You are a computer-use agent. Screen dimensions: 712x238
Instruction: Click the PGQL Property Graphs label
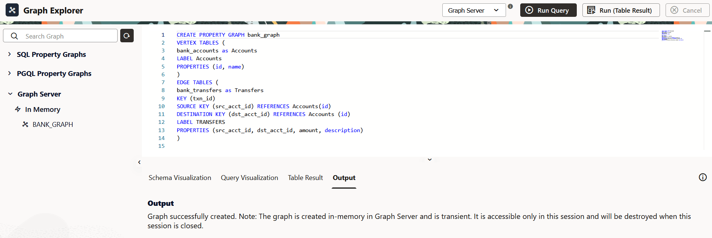(x=54, y=74)
